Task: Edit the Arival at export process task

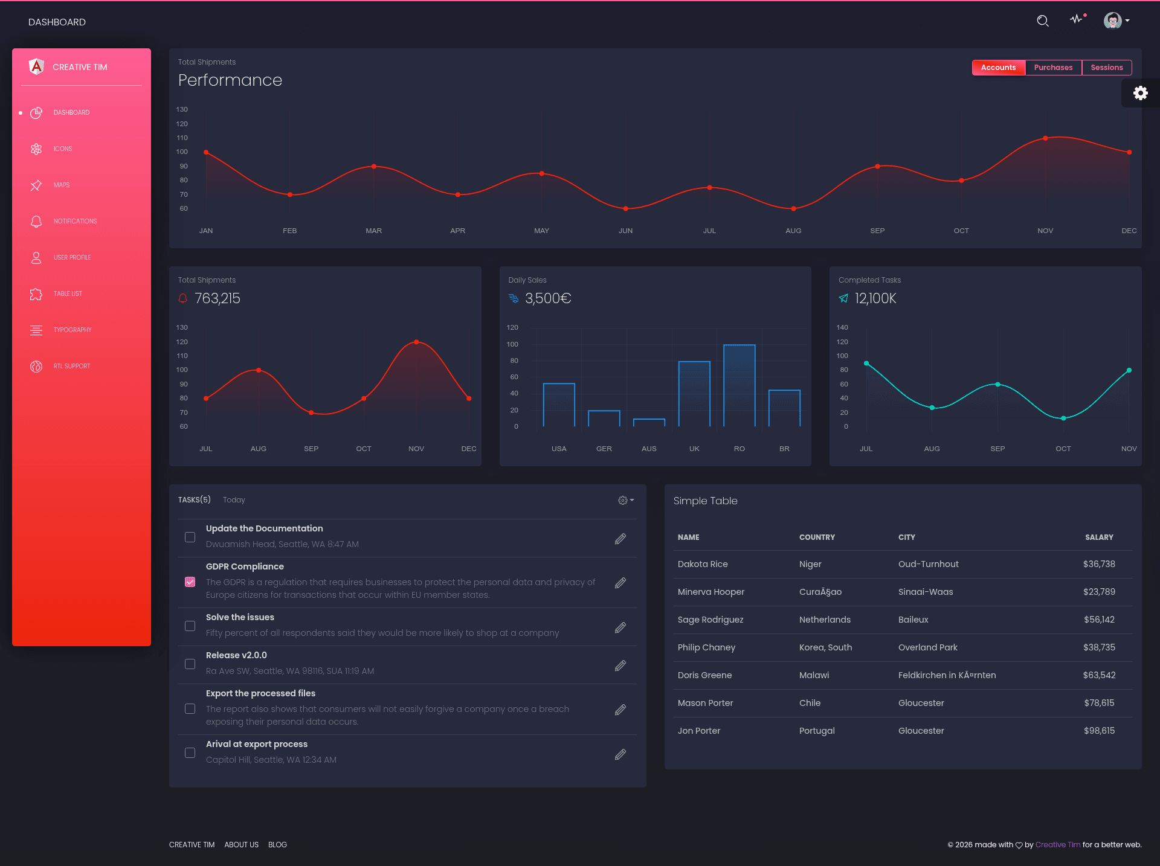Action: point(620,754)
